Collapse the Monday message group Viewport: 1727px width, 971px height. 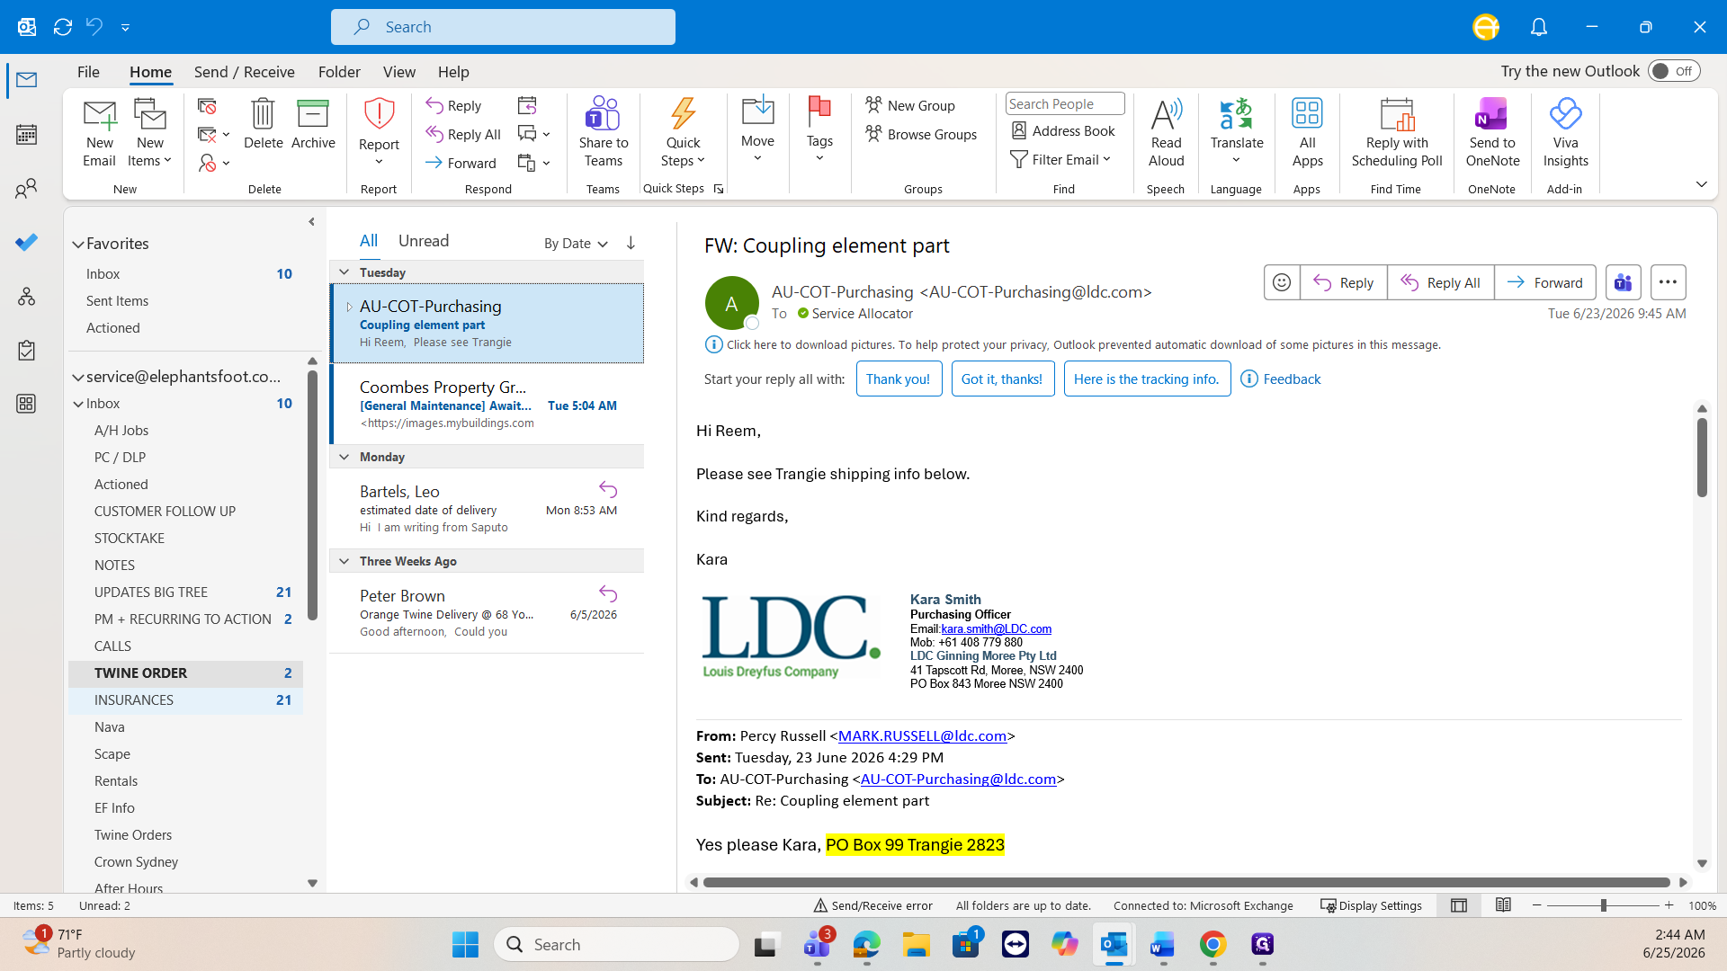[x=344, y=457]
